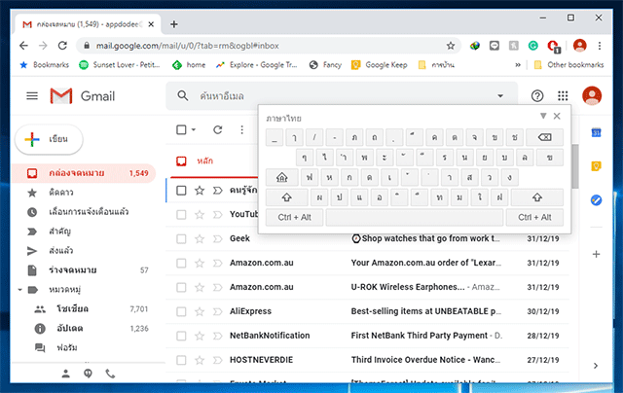Viewport: 623px width, 393px height.
Task: Bookmark this page with star icon
Action: [450, 46]
